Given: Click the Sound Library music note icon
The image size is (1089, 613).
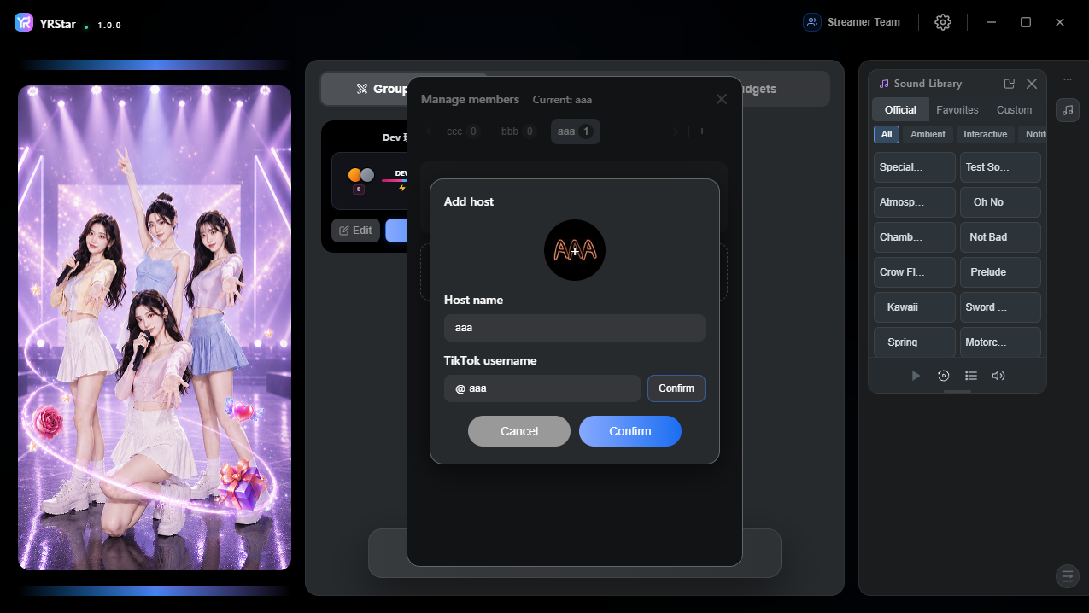Looking at the screenshot, I should pos(884,84).
